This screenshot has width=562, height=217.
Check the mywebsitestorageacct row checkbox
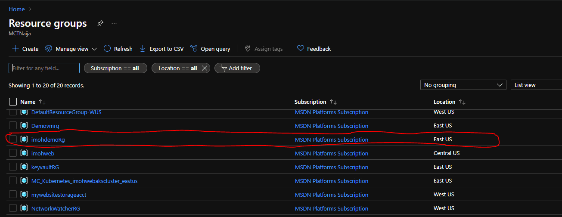[x=13, y=194]
